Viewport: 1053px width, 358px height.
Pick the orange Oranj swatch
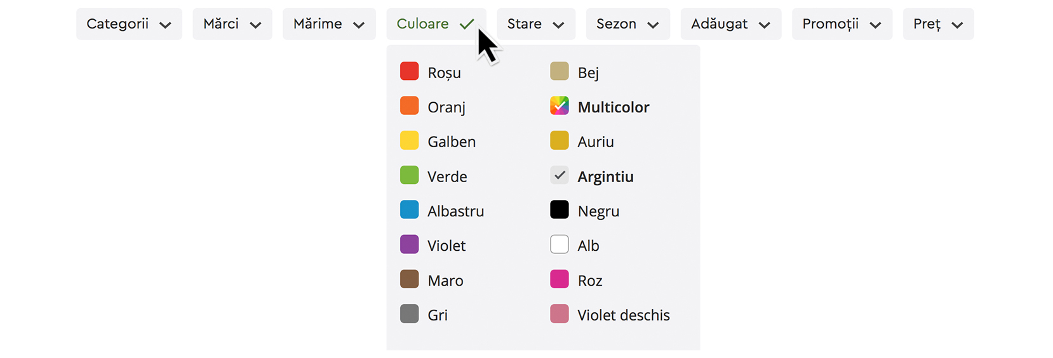[409, 105]
